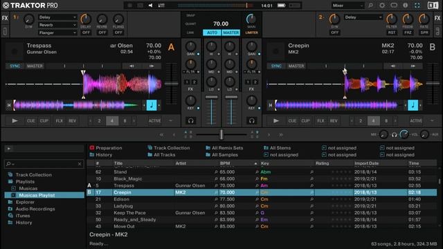
Task: Click deck B tempo bend right arrow
Action: coord(413,66)
